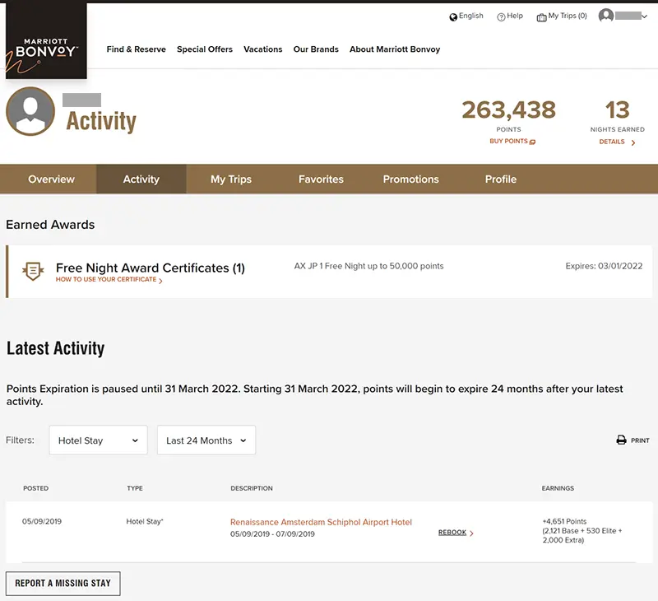Open the My Trips suitcase icon
Viewport: 658px width, 601px height.
coord(541,16)
